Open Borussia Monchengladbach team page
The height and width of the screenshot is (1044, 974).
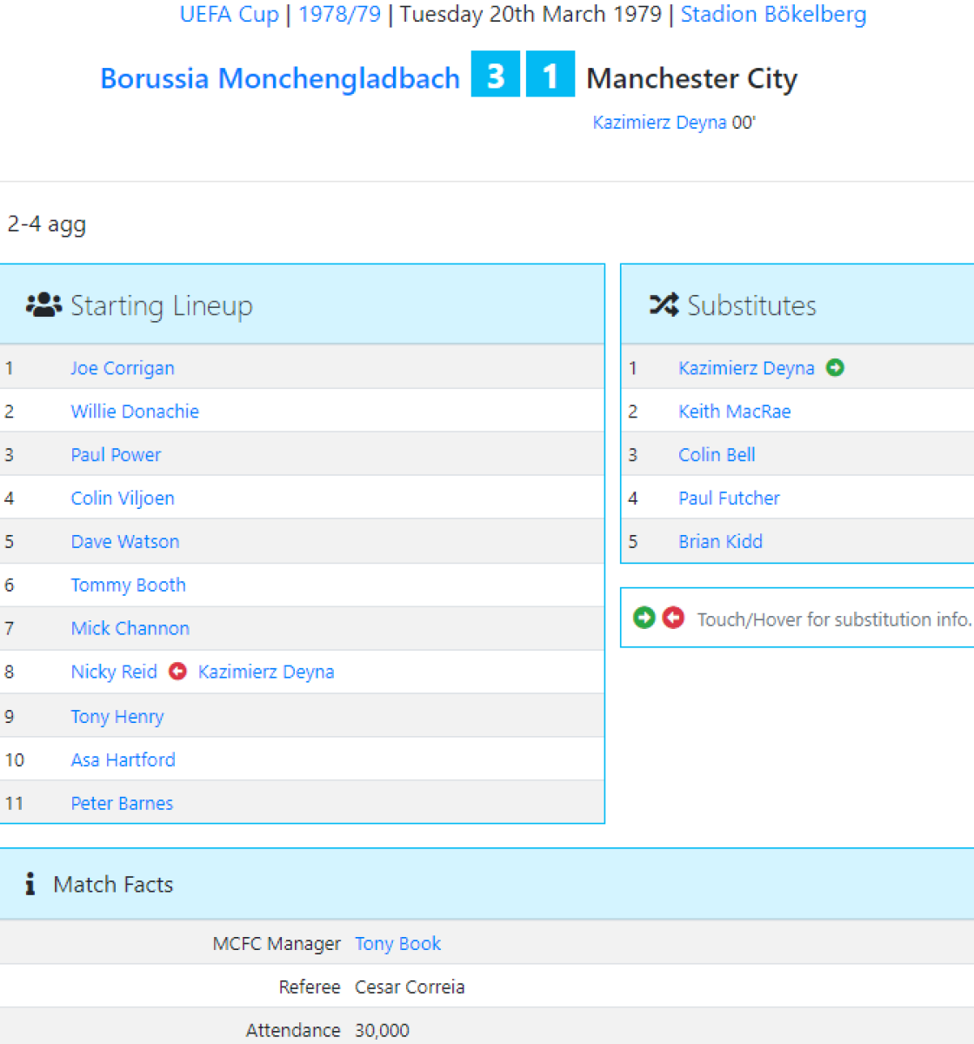coord(280,78)
